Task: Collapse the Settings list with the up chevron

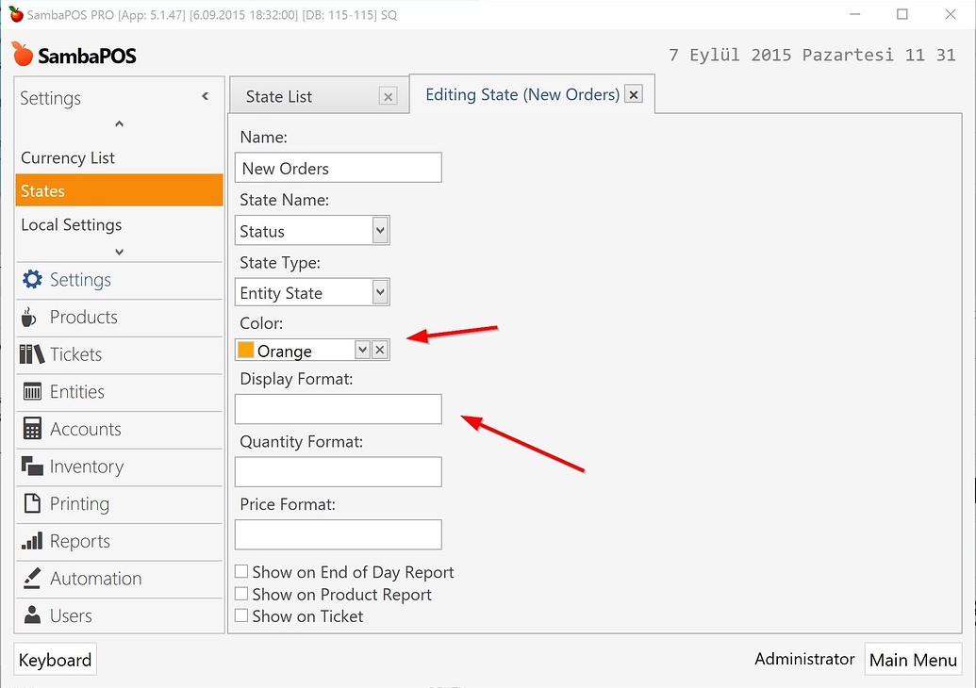Action: pos(118,123)
